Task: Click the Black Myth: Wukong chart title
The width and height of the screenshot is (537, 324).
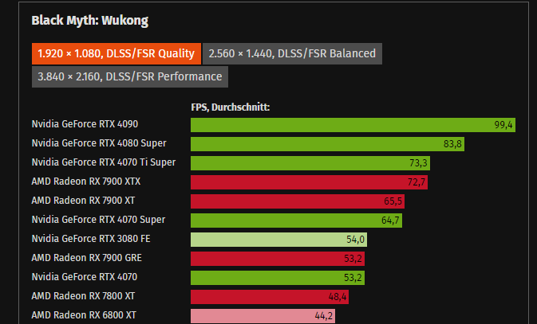Action: pos(89,21)
